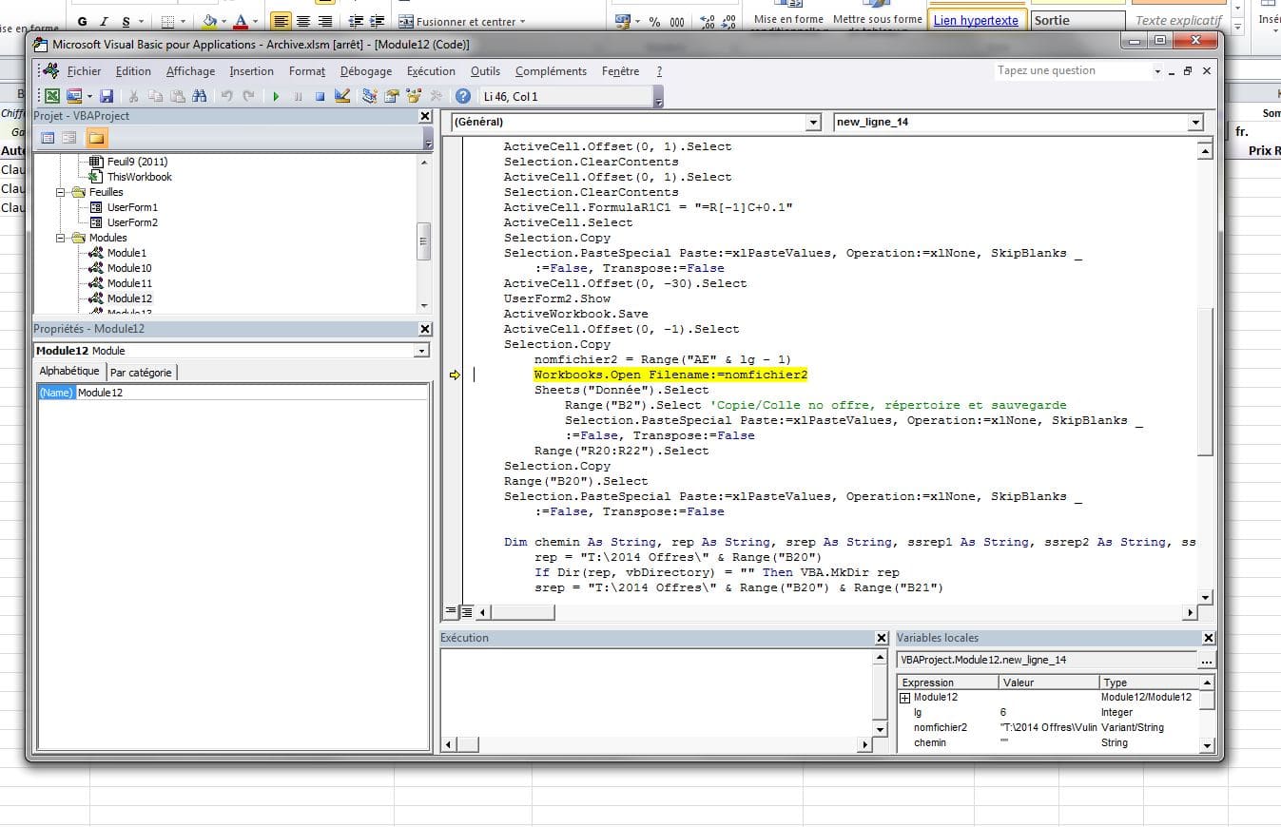
Task: Open the (Général) object dropdown
Action: [812, 123]
